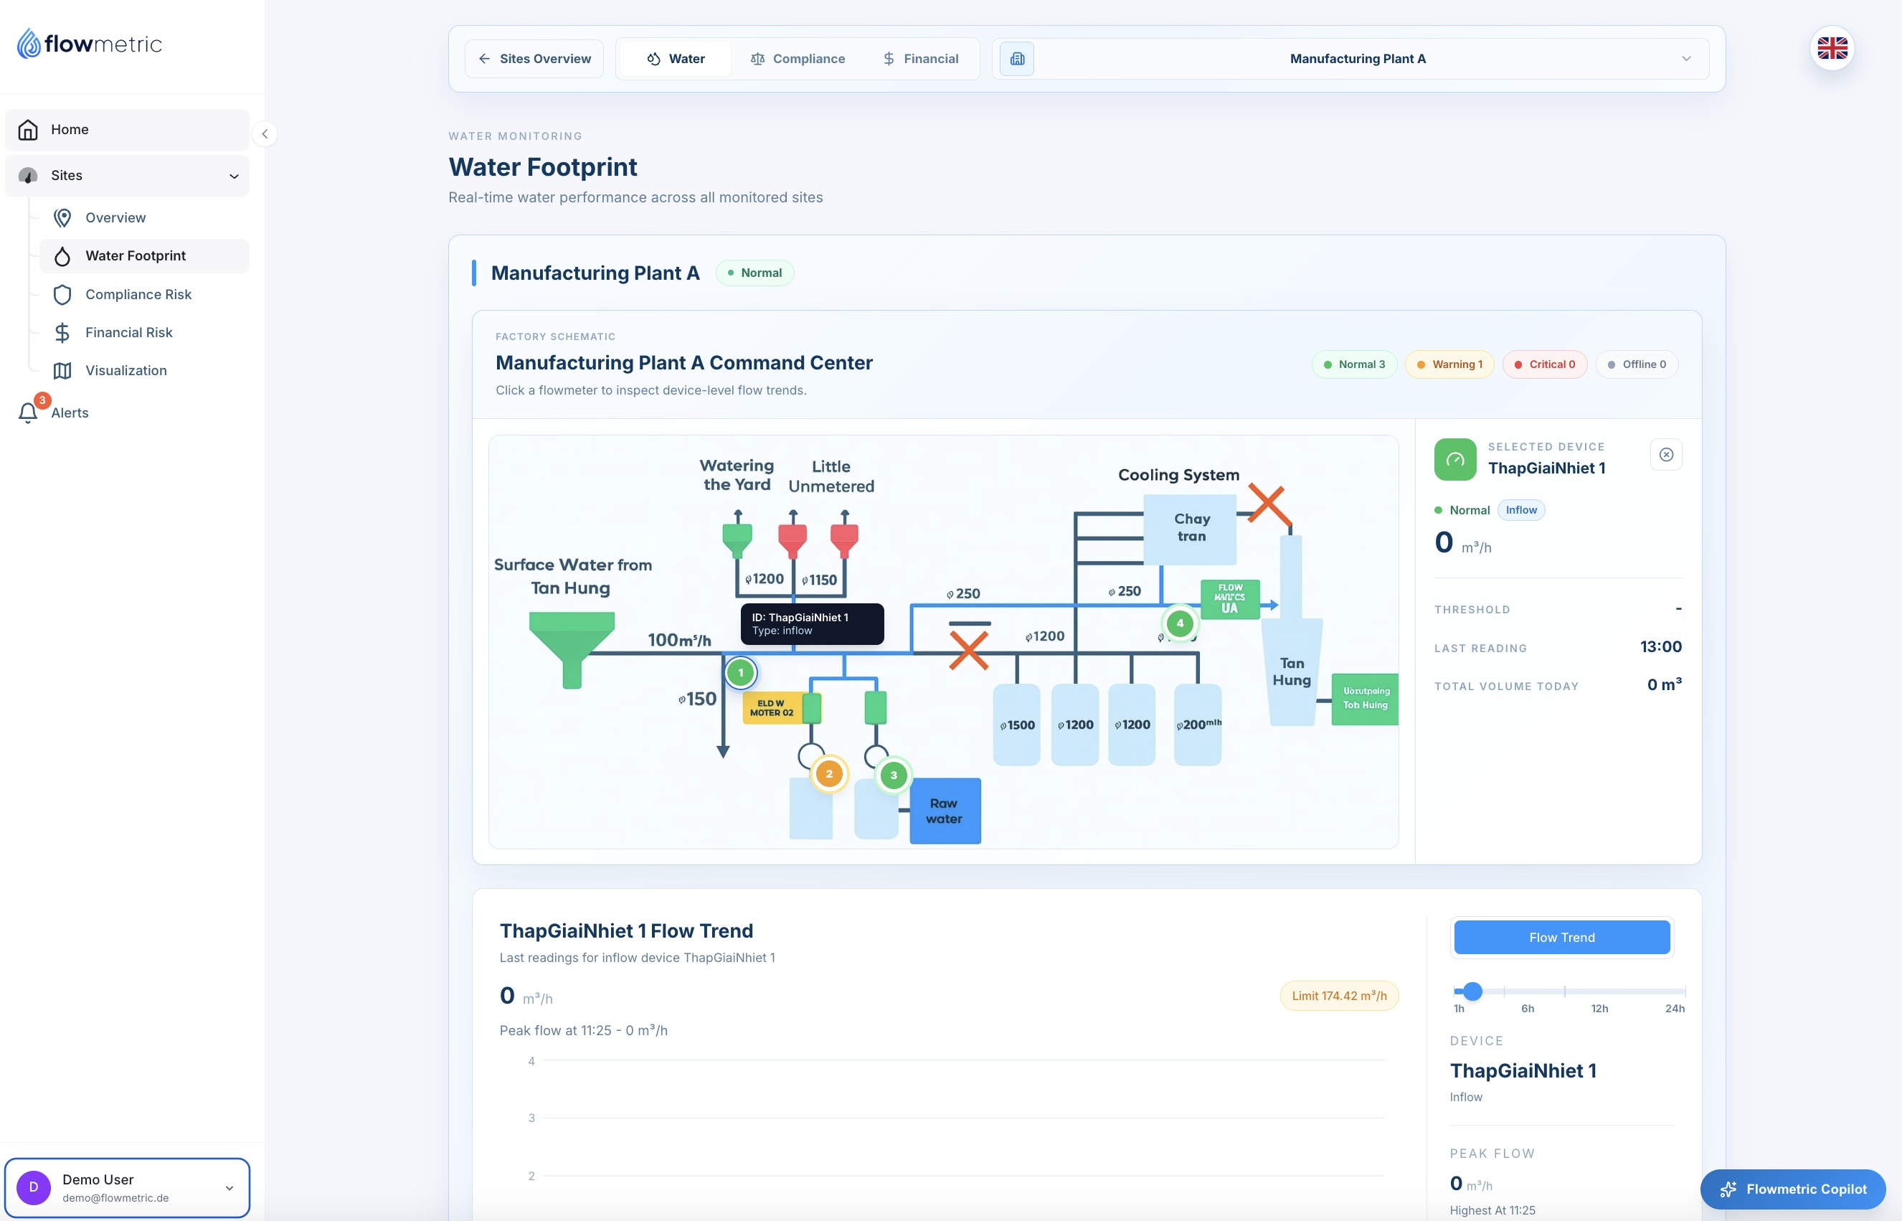
Task: Select orange flowmeter marker 2
Action: pos(829,774)
